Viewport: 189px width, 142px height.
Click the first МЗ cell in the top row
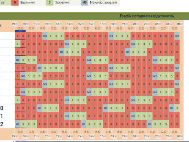click(x=45, y=36)
